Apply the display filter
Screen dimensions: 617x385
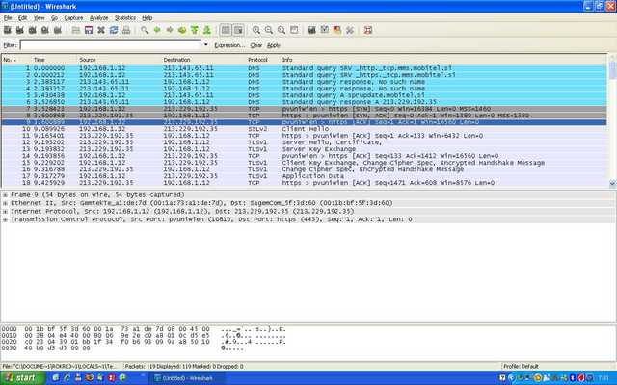pos(274,45)
